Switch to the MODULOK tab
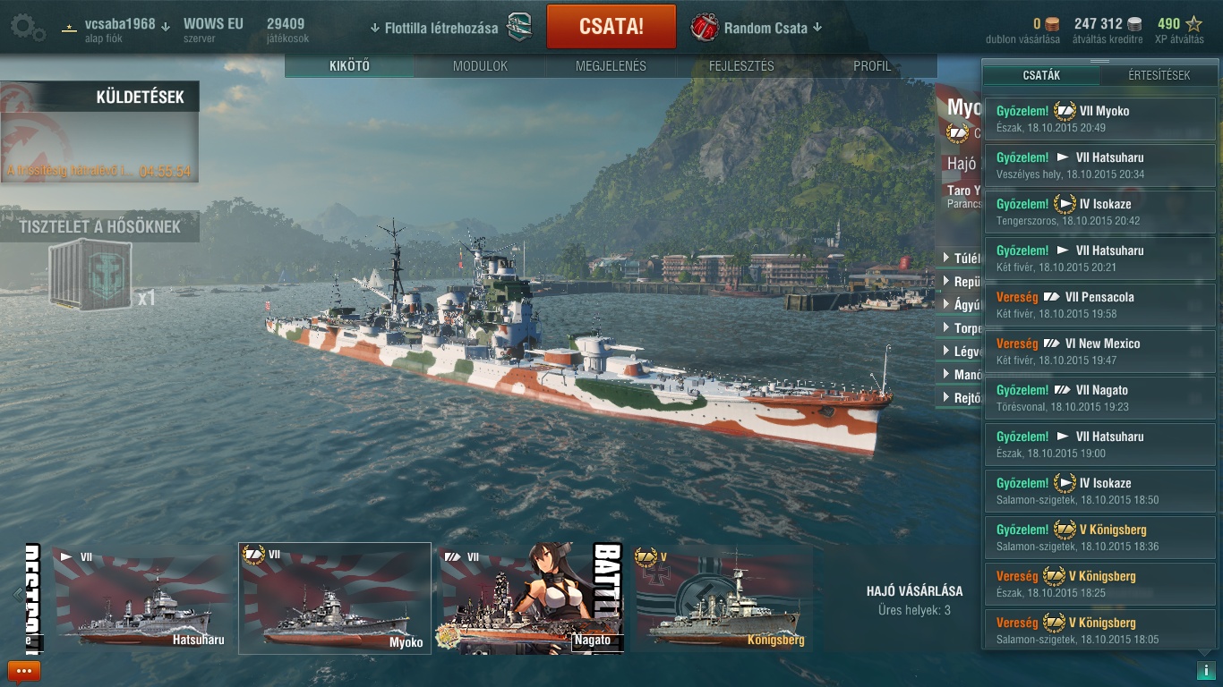 tap(480, 66)
